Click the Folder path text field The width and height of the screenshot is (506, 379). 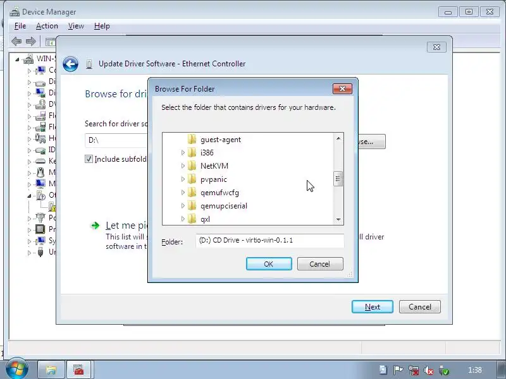point(270,241)
